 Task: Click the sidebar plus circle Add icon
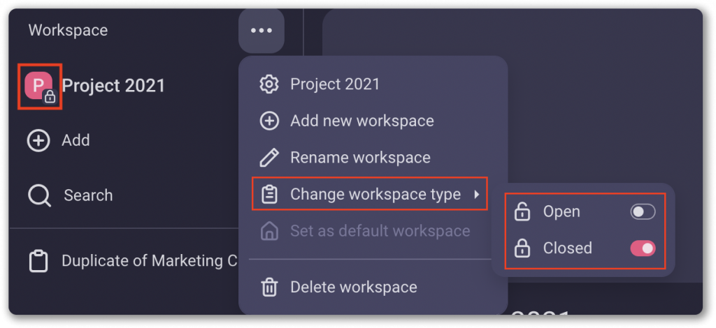[x=38, y=140]
